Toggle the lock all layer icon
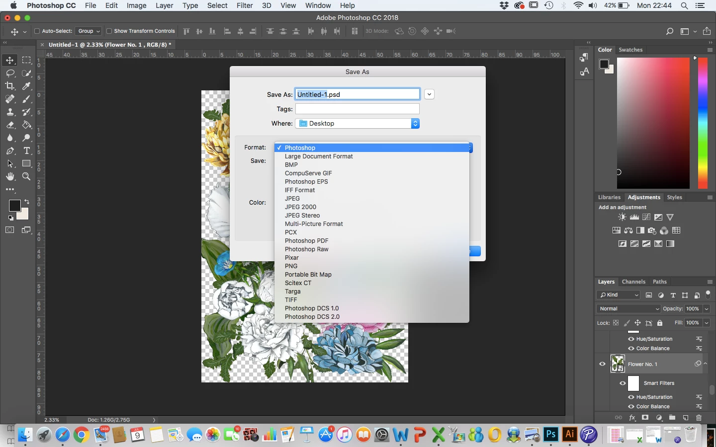The width and height of the screenshot is (716, 447). point(660,323)
